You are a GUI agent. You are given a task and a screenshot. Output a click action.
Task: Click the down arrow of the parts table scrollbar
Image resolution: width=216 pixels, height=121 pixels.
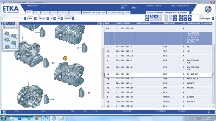pos(213,107)
